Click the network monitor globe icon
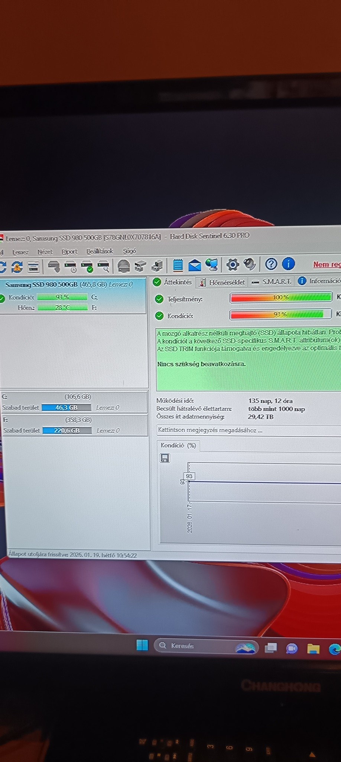 [212, 265]
